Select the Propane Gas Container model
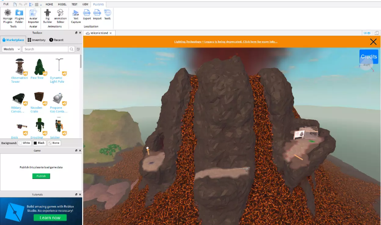The height and width of the screenshot is (225, 381). 58,98
